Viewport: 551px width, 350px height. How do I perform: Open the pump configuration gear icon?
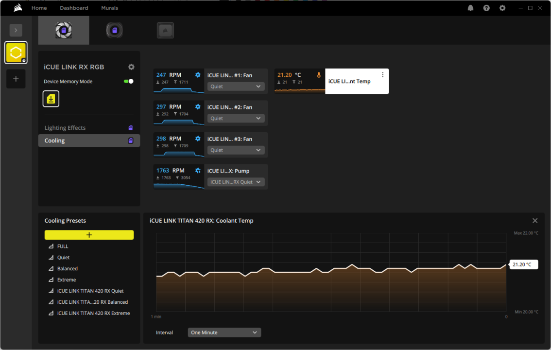[197, 170]
